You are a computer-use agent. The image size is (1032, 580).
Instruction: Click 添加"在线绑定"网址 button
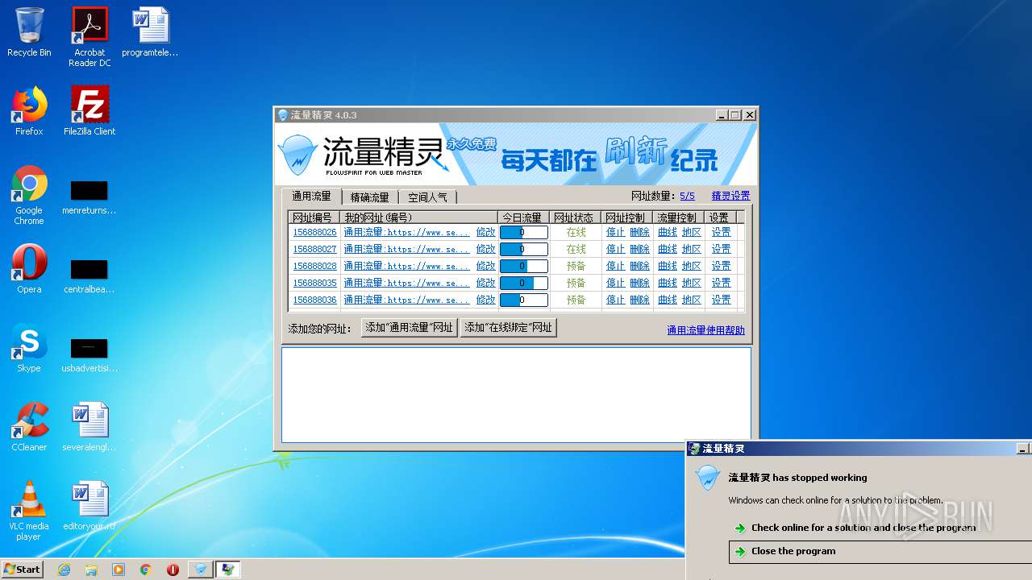coord(509,328)
